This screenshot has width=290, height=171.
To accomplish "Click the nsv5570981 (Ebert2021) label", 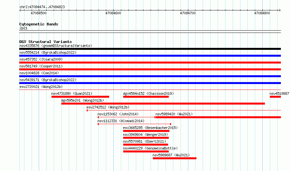I will click(x=144, y=141).
